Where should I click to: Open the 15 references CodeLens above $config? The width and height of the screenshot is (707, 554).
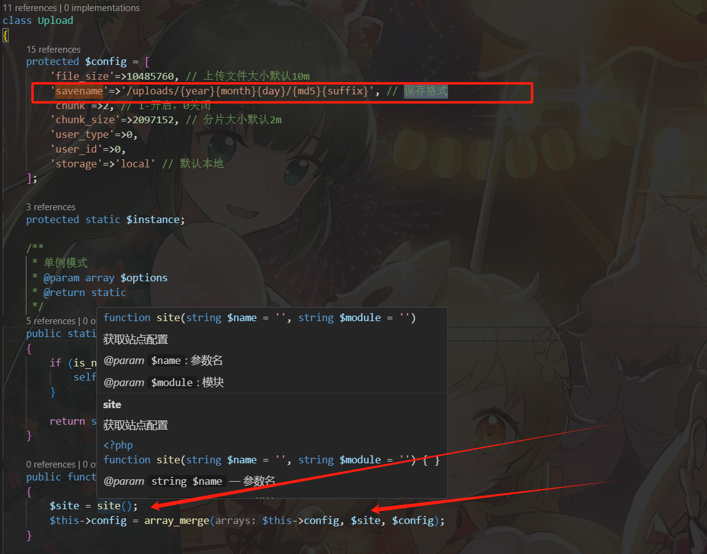coord(53,50)
